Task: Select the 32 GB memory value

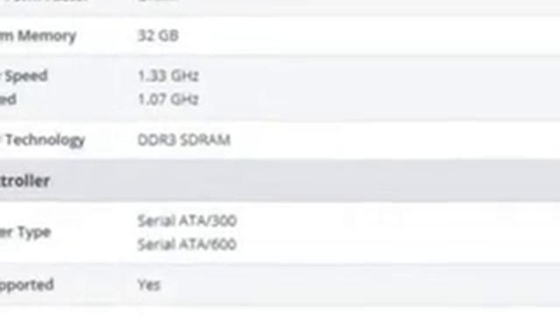Action: click(157, 36)
